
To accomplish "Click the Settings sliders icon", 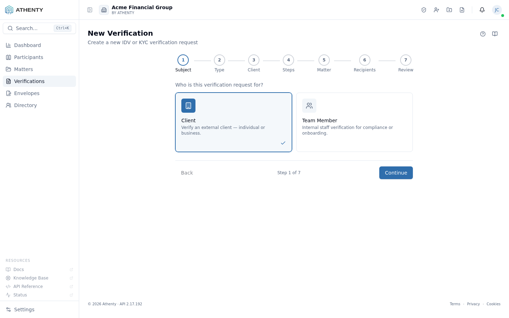I will [8, 310].
